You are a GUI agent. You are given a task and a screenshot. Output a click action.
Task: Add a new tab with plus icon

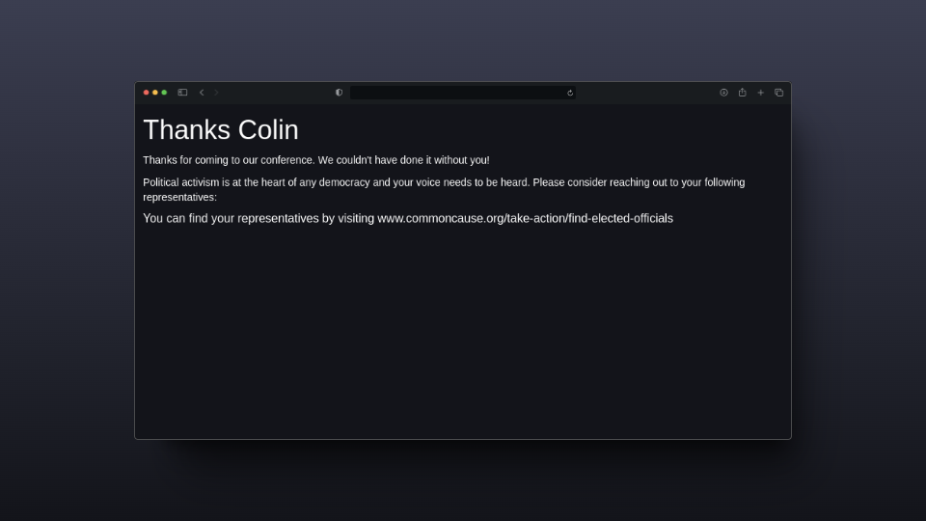point(761,93)
